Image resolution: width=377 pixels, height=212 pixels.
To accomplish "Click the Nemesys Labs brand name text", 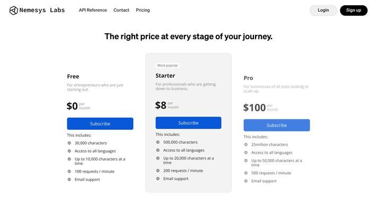I will (42, 10).
